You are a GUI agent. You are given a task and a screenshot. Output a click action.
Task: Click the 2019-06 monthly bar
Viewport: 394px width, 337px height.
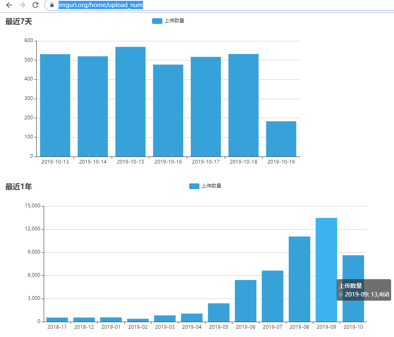[x=246, y=301]
